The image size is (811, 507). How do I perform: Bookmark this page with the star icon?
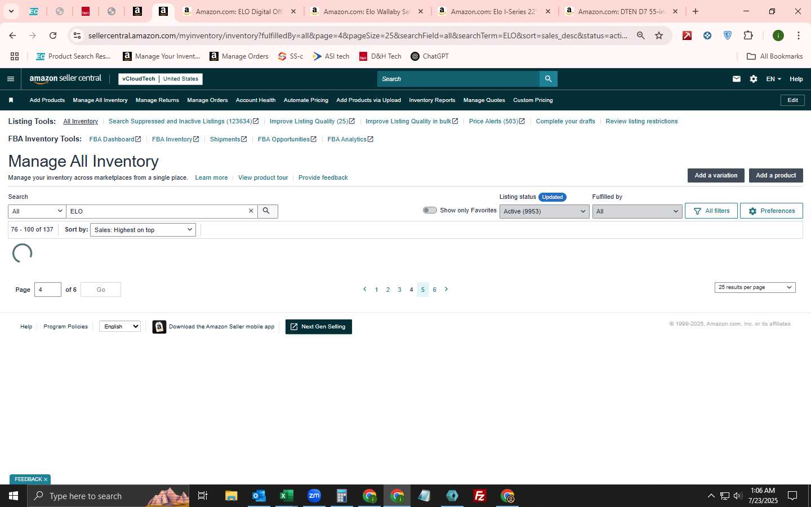(x=659, y=35)
